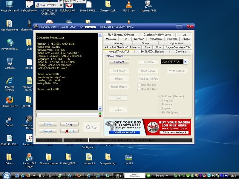This screenshot has width=239, height=179.
Task: Click the Forum button
Action: tap(48, 124)
